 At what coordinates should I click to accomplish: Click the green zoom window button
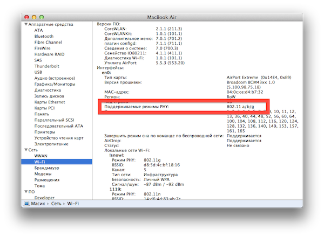42,17
